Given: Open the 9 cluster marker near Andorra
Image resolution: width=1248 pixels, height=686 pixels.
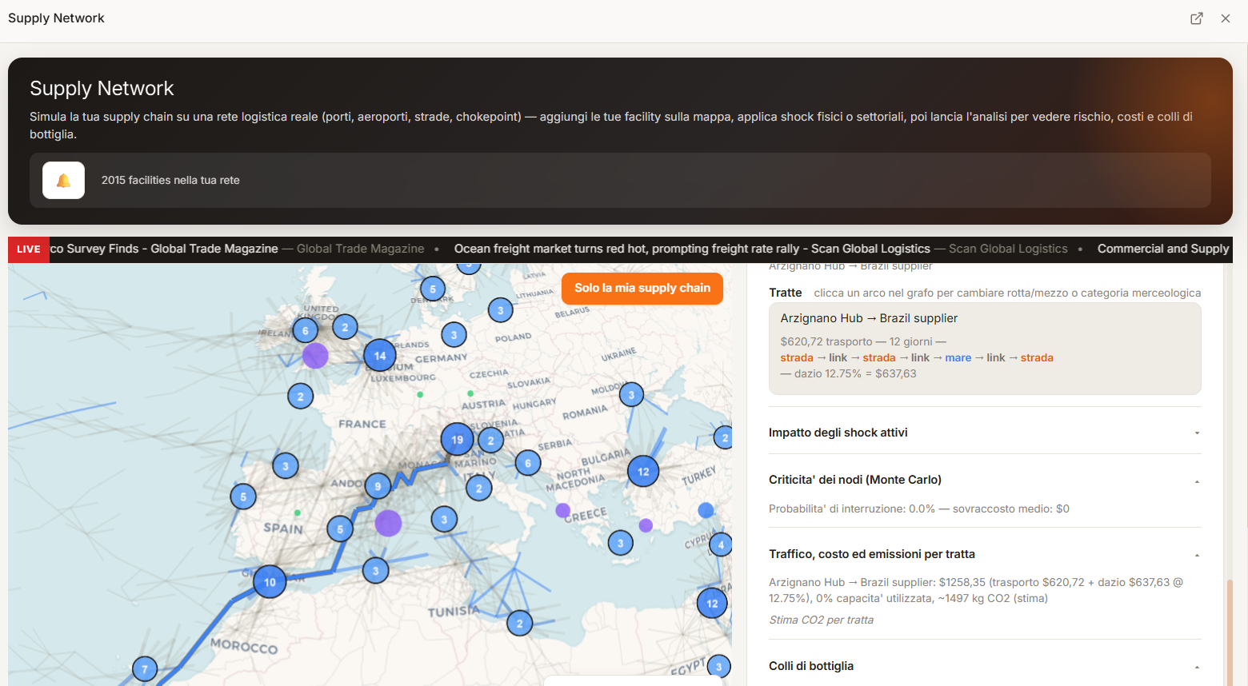Looking at the screenshot, I should coord(378,486).
